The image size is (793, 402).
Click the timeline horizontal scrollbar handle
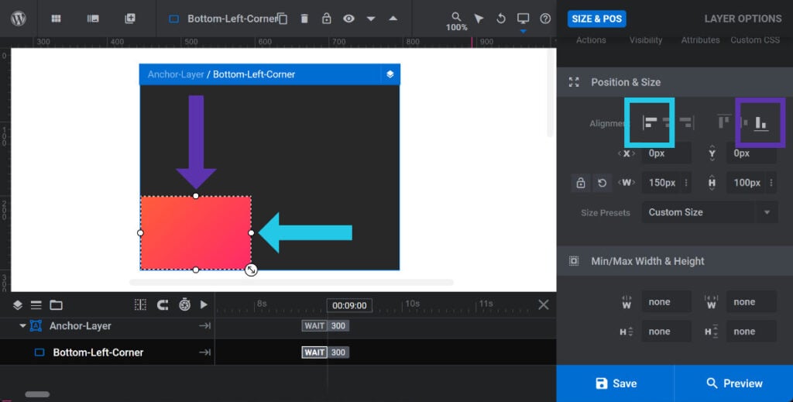(x=37, y=394)
